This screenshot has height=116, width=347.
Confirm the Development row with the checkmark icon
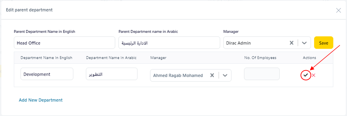click(x=306, y=75)
